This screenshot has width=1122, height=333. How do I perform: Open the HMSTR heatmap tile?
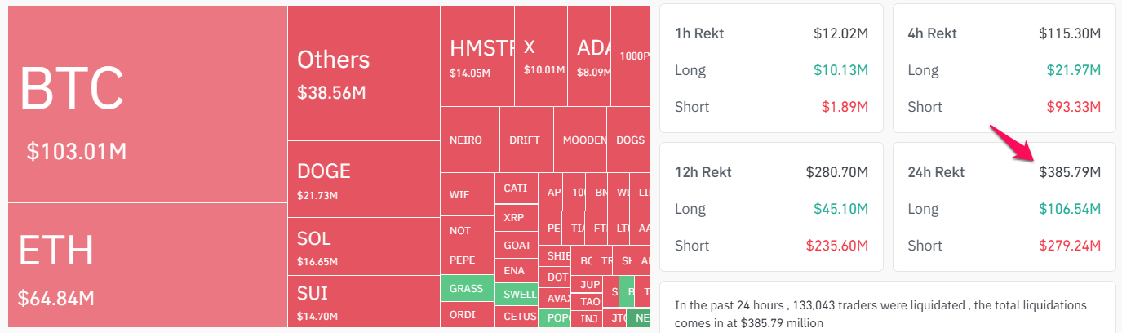click(x=478, y=57)
